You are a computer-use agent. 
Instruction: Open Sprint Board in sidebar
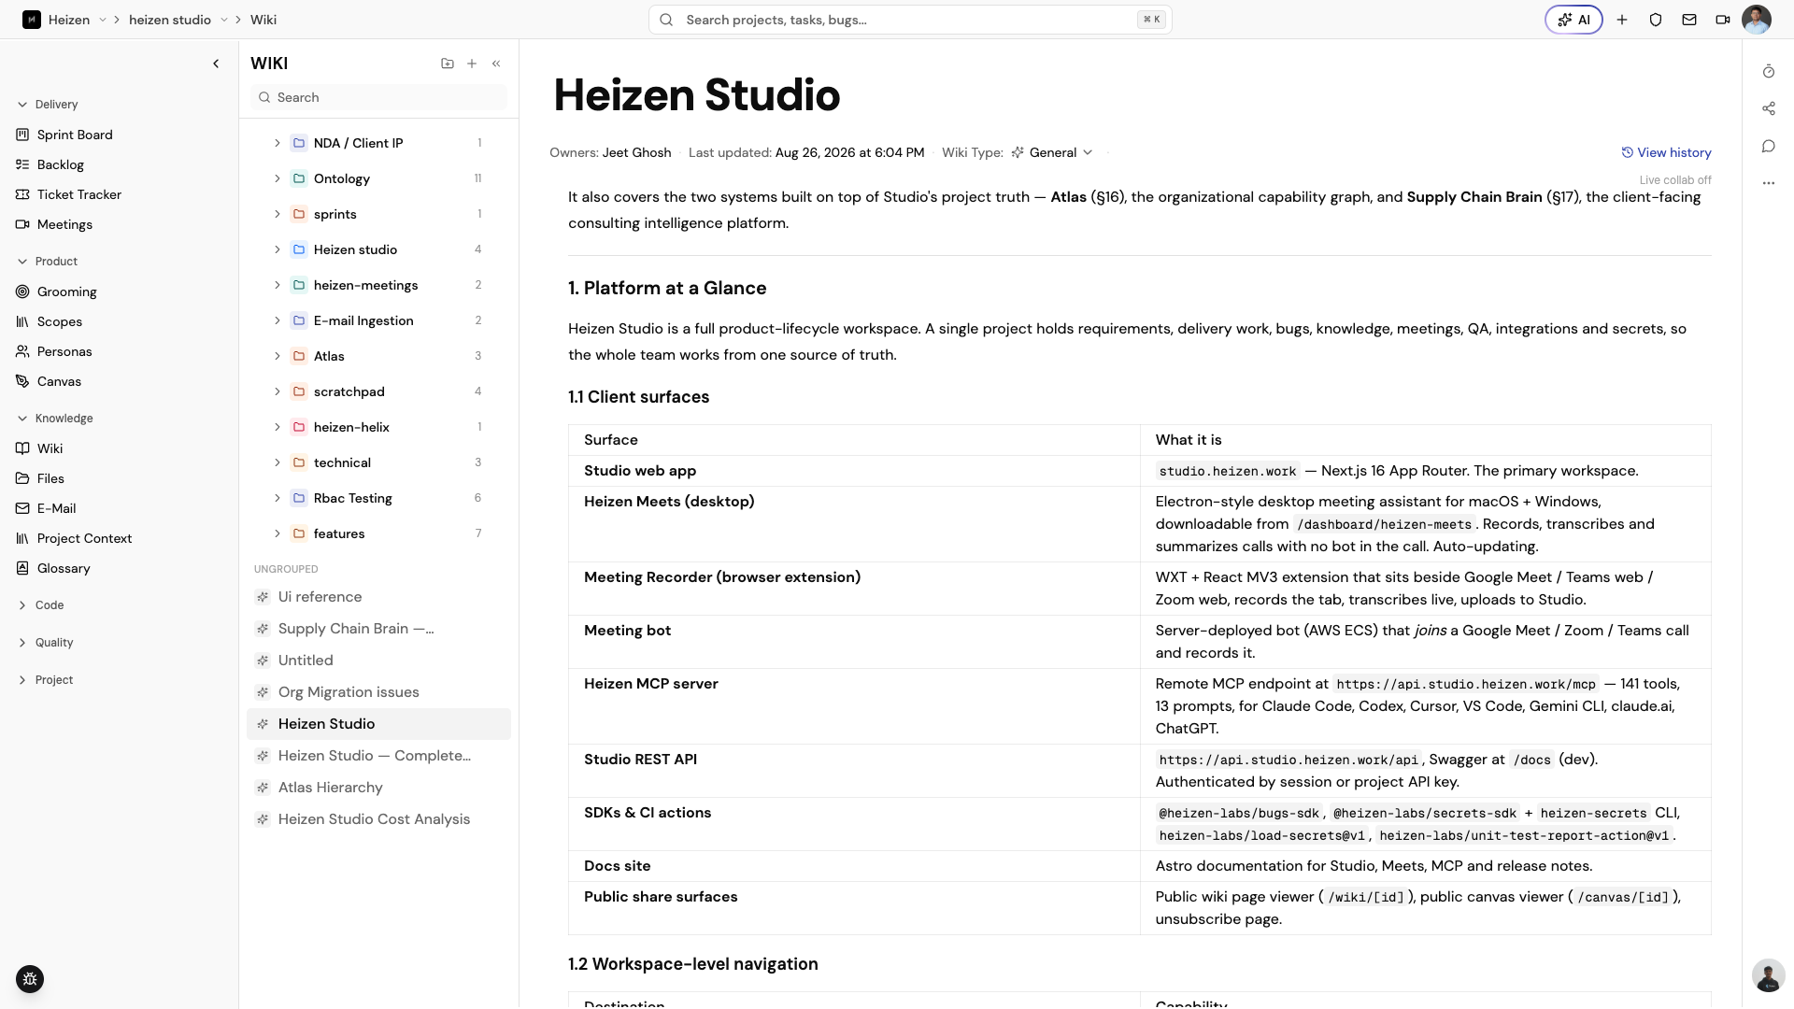[75, 135]
